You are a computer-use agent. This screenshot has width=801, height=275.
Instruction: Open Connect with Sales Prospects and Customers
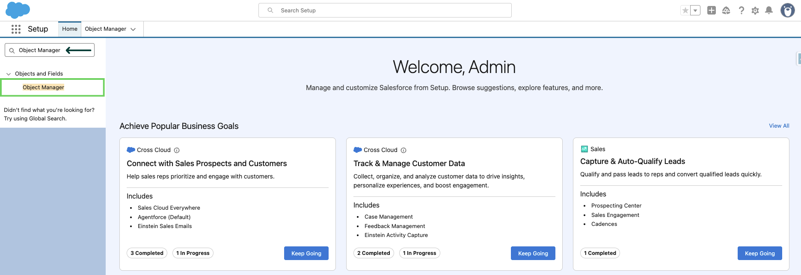(x=207, y=164)
